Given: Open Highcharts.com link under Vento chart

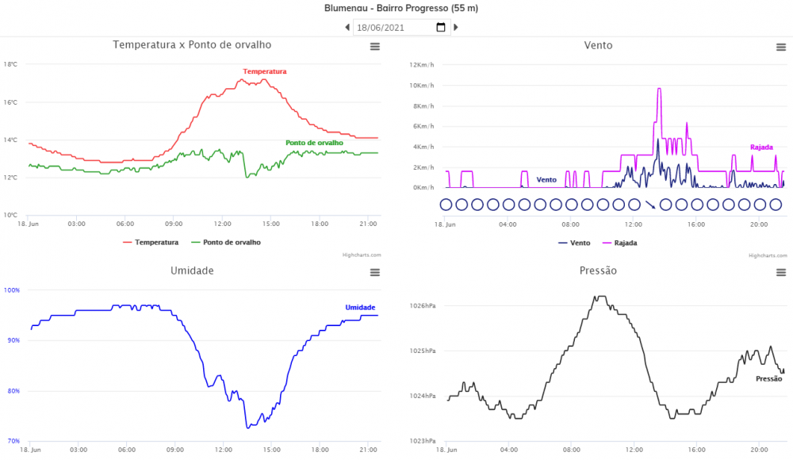Looking at the screenshot, I should pyautogui.click(x=768, y=255).
